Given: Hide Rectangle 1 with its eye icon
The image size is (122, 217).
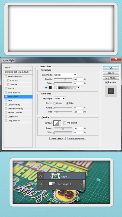Looking at the screenshot, I should (x=40, y=184).
